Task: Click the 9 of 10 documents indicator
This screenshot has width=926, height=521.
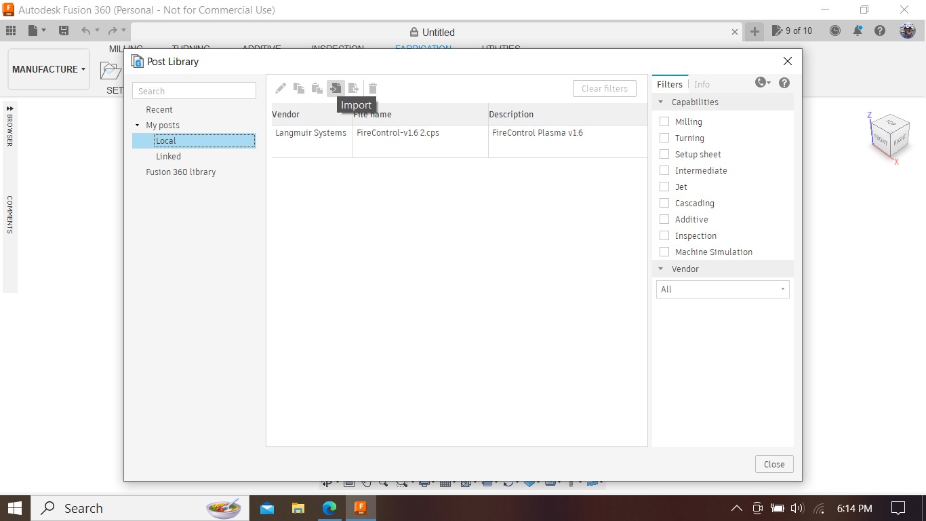Action: point(792,31)
